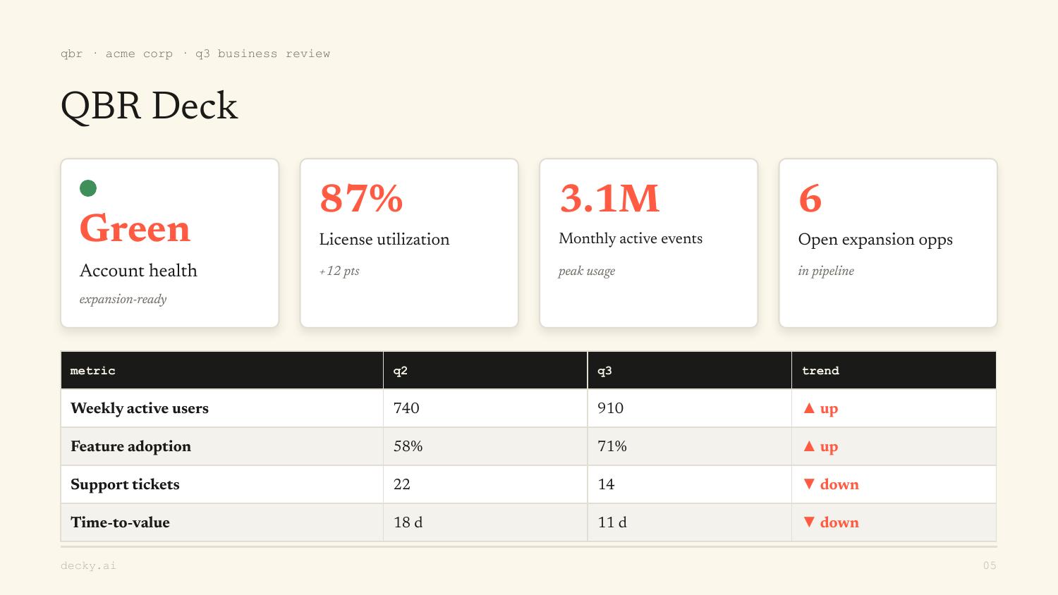Viewport: 1058px width, 595px height.
Task: Click the q3 value 71% for Feature adoption
Action: click(612, 446)
